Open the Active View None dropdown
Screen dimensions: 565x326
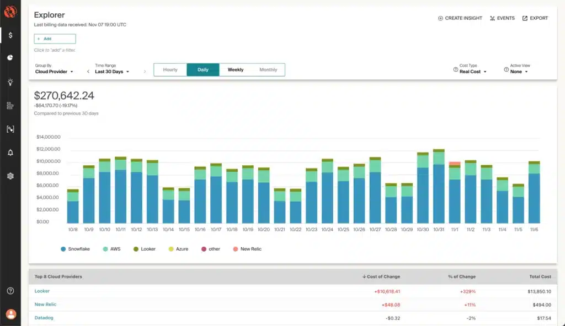[519, 72]
